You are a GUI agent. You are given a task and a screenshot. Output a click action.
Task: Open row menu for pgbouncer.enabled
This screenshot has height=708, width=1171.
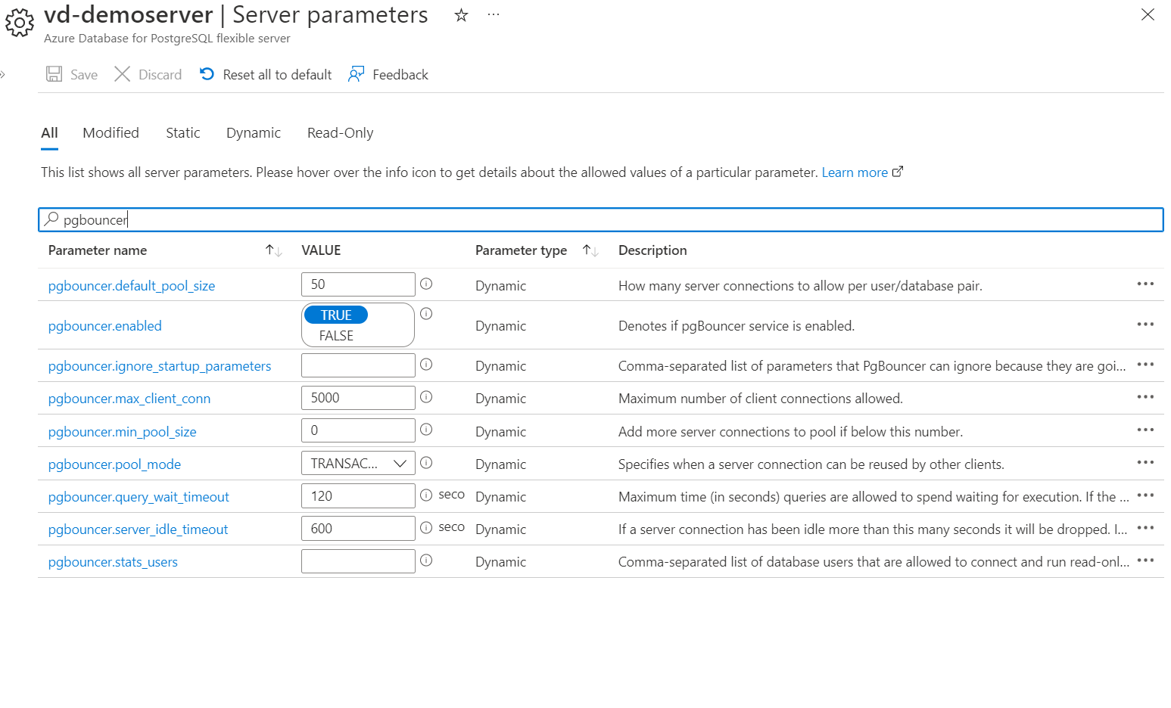coord(1145,324)
